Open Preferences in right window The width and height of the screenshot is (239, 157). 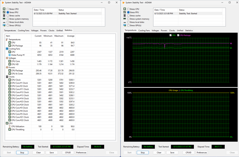202,153
